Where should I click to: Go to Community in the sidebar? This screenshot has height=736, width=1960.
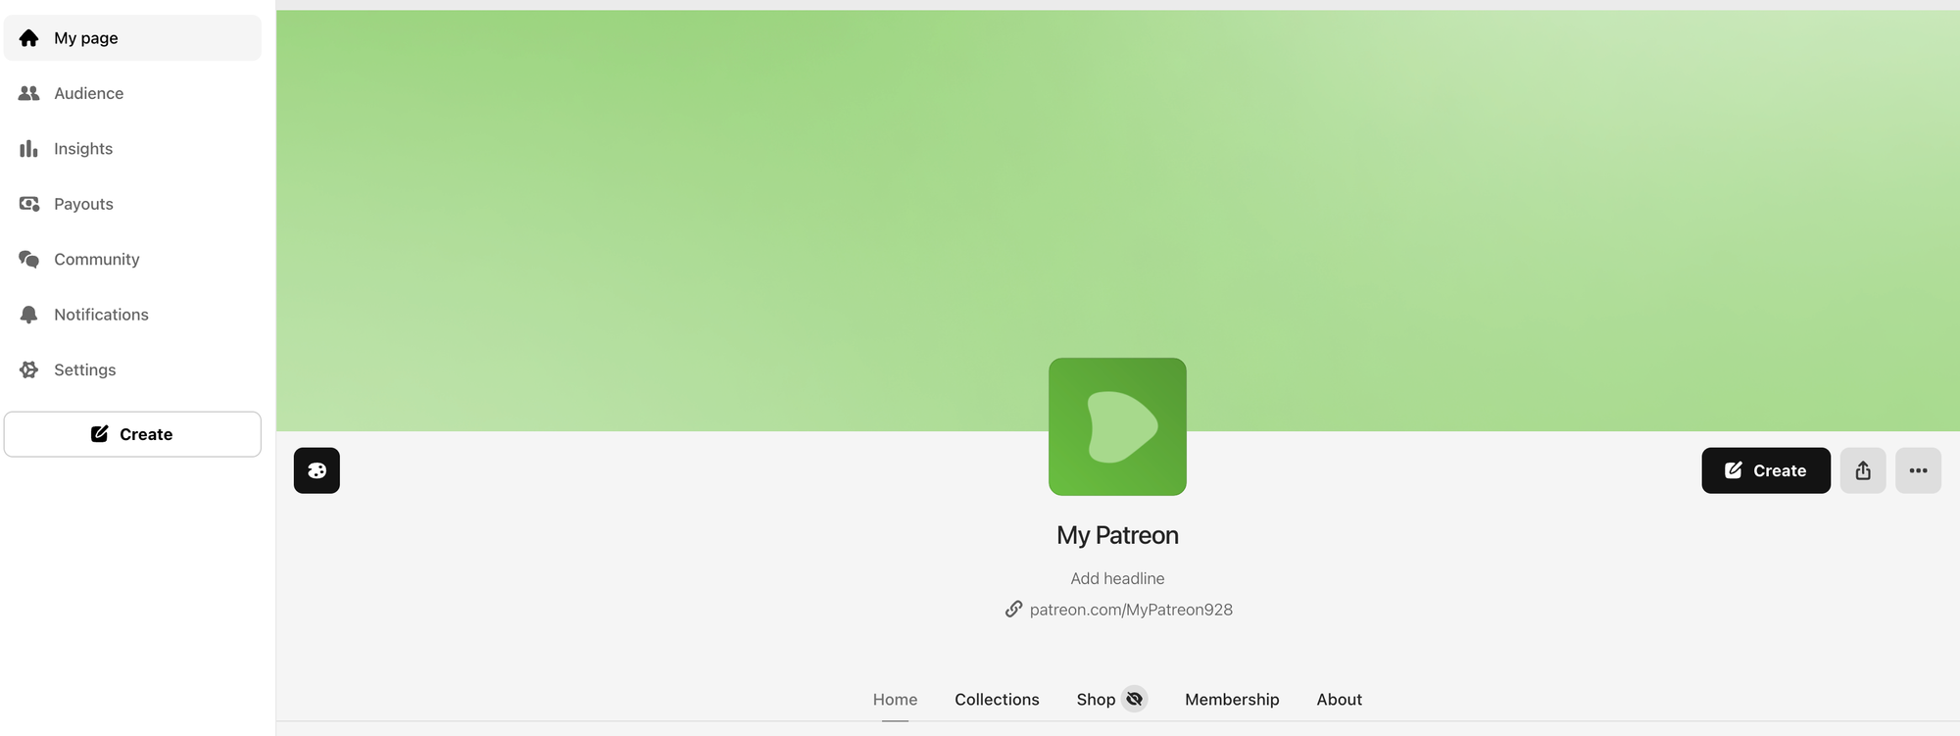tap(132, 259)
